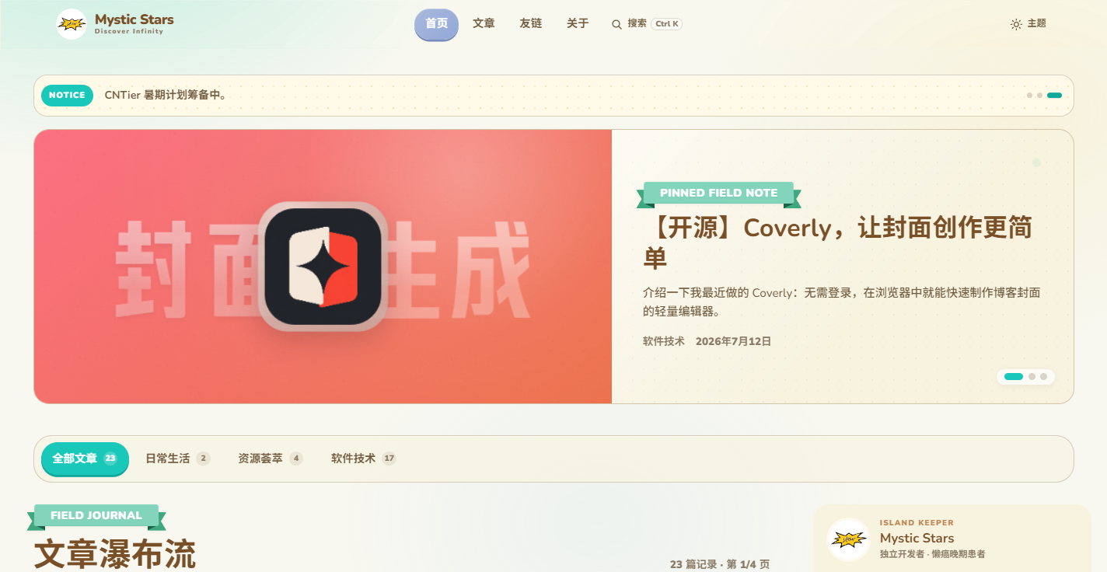Select the 全部文章 filter tab
Viewport: 1107px width, 572px height.
pos(85,459)
